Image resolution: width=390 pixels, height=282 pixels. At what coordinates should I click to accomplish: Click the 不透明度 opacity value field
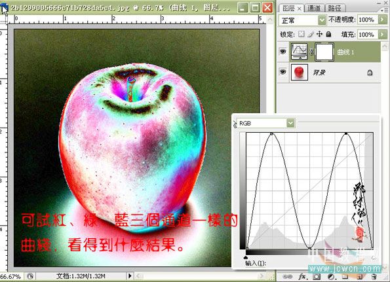(367, 20)
